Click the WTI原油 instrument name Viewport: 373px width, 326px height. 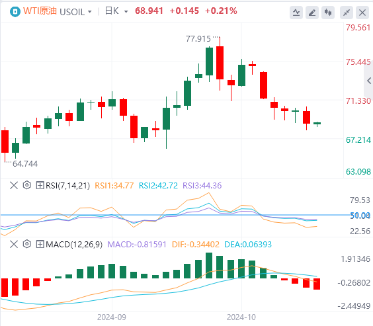[40, 11]
